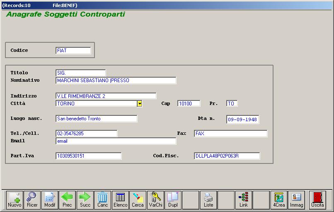Launch the 4Crea tool
The image size is (334, 212).
(279, 200)
